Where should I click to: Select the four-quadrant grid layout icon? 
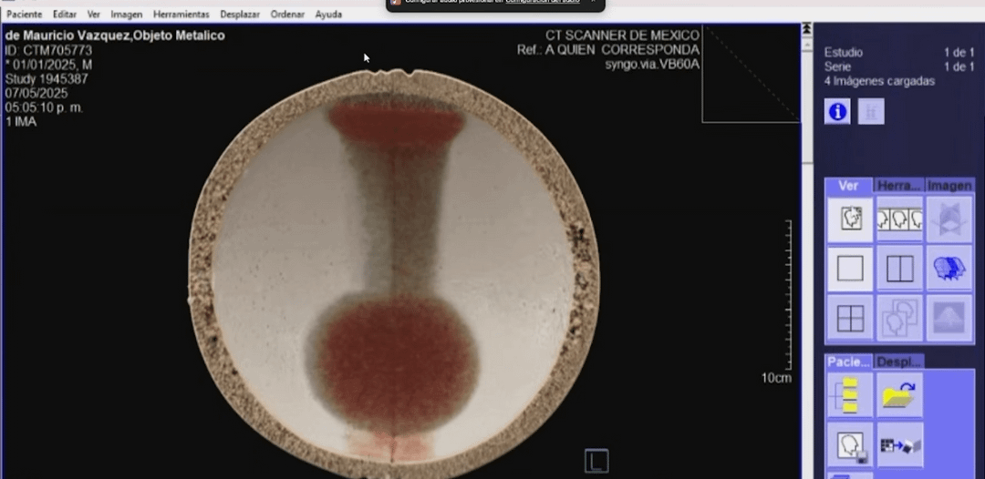[850, 318]
